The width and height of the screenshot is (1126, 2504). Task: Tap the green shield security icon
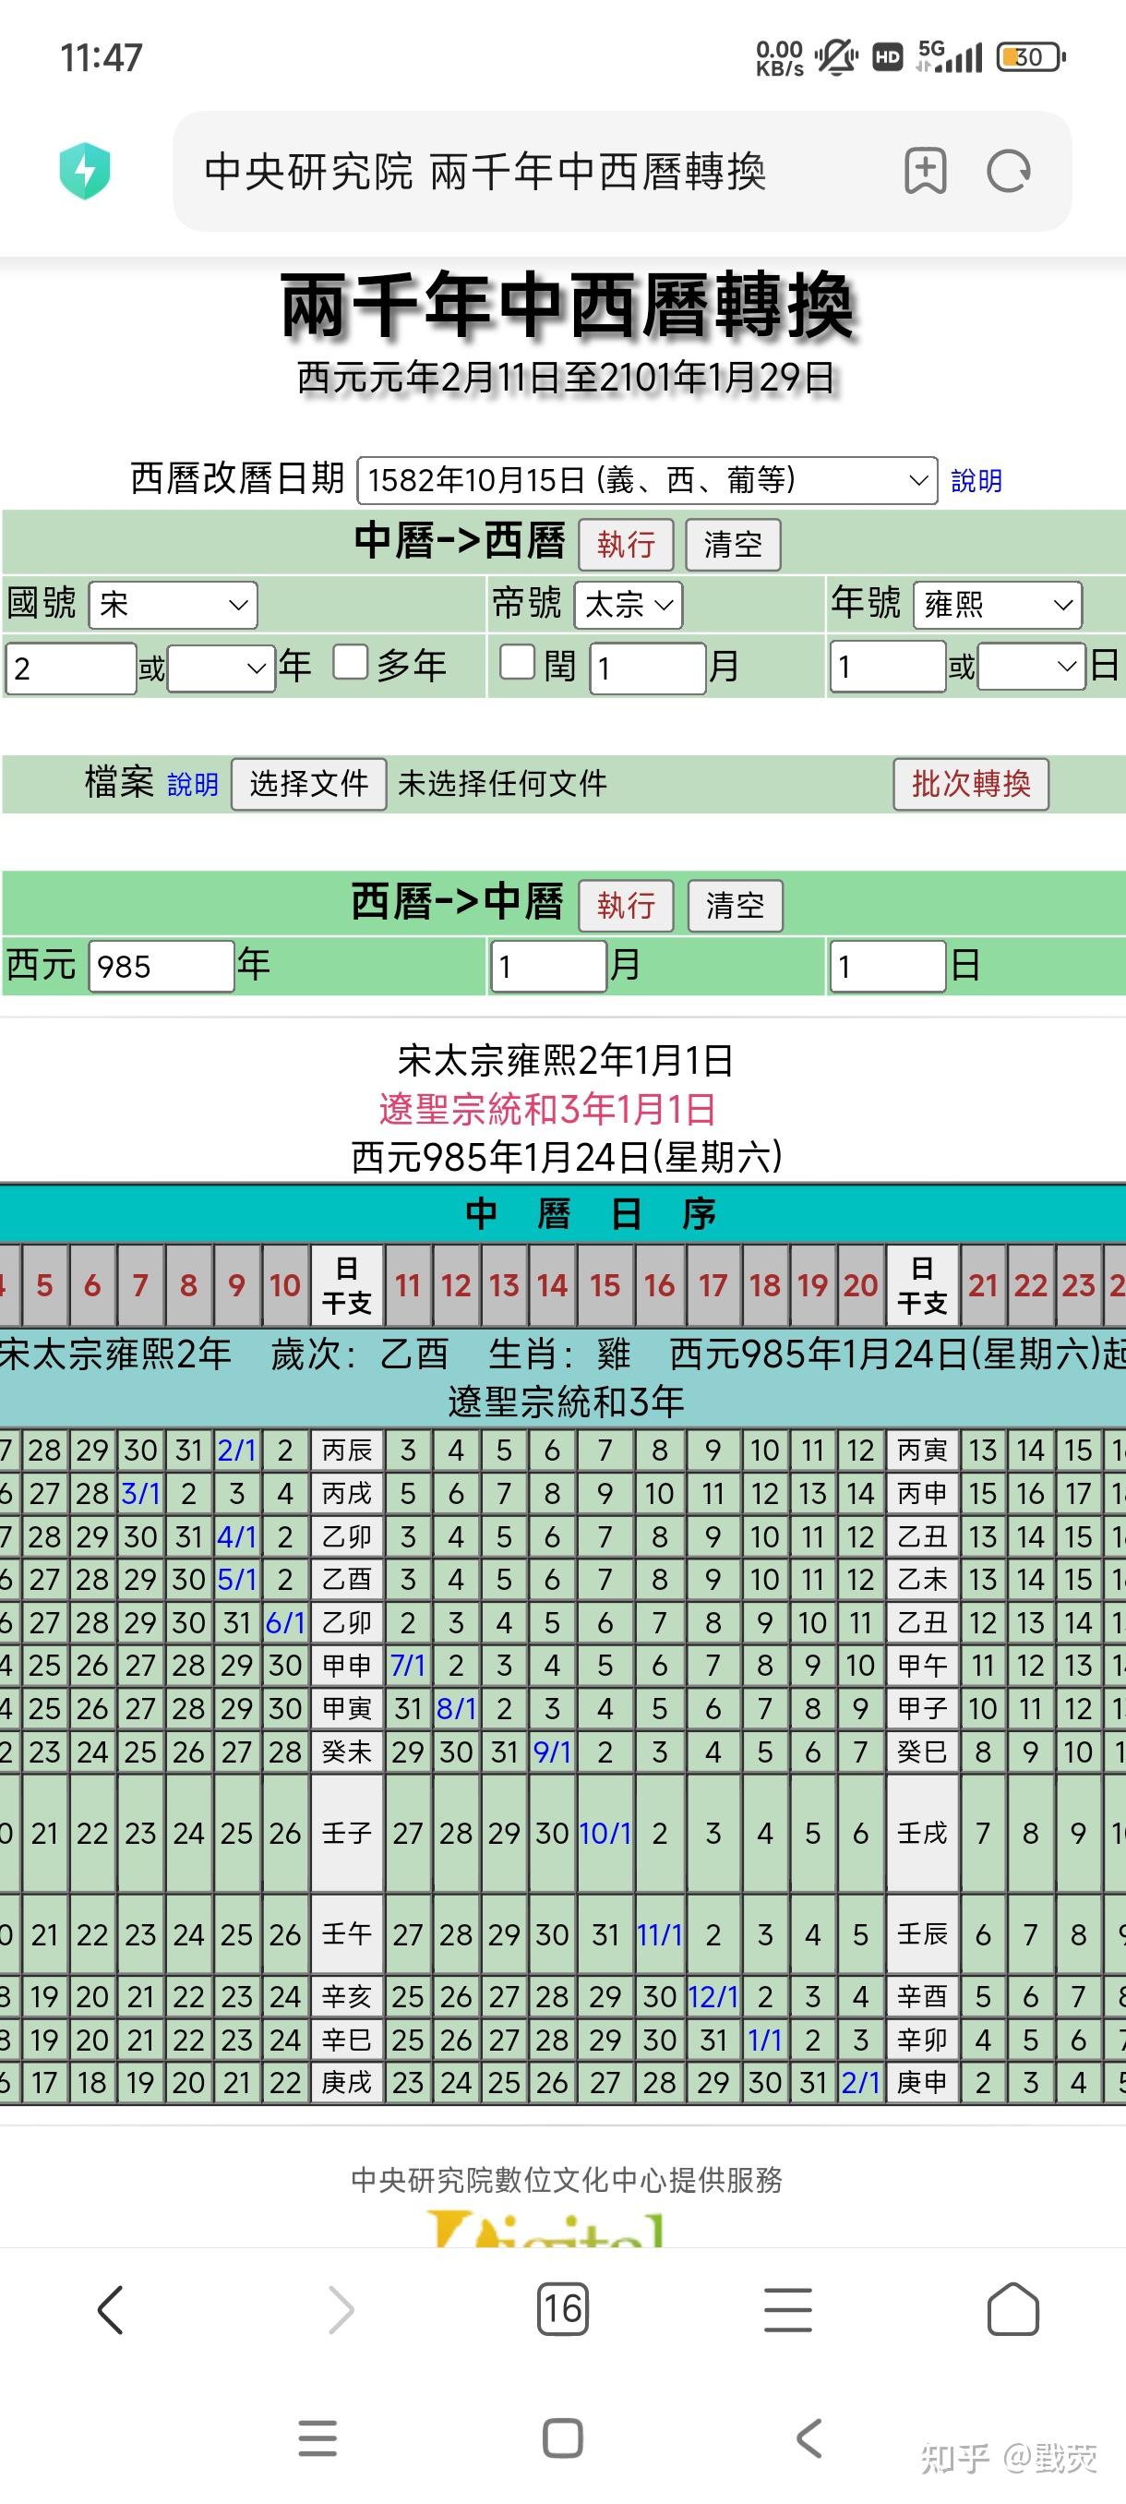pos(85,171)
